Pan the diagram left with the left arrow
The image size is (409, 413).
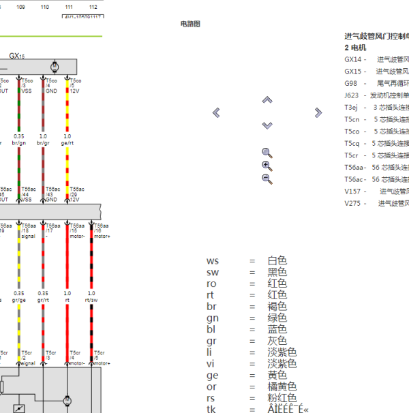point(216,112)
